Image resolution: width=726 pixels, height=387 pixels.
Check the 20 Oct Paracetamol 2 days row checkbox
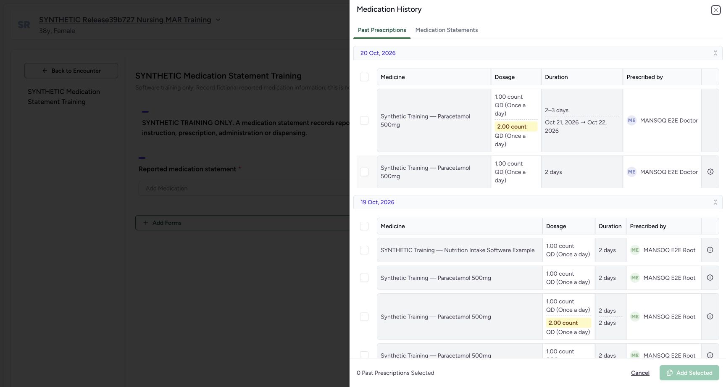coord(364,172)
